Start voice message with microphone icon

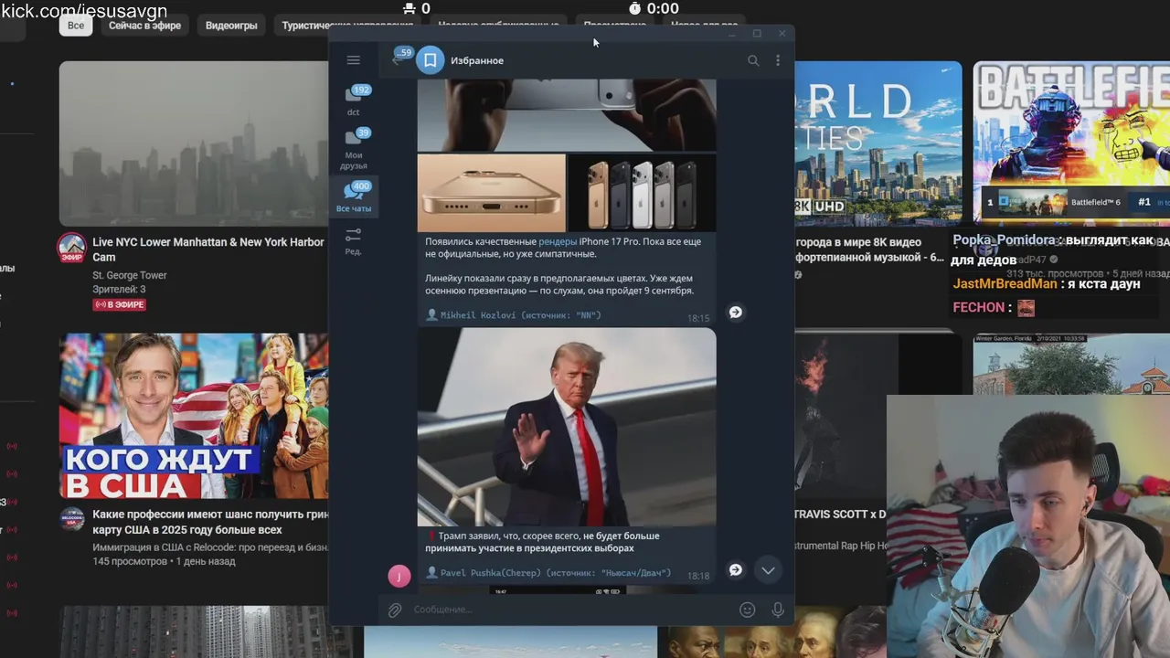pyautogui.click(x=778, y=610)
